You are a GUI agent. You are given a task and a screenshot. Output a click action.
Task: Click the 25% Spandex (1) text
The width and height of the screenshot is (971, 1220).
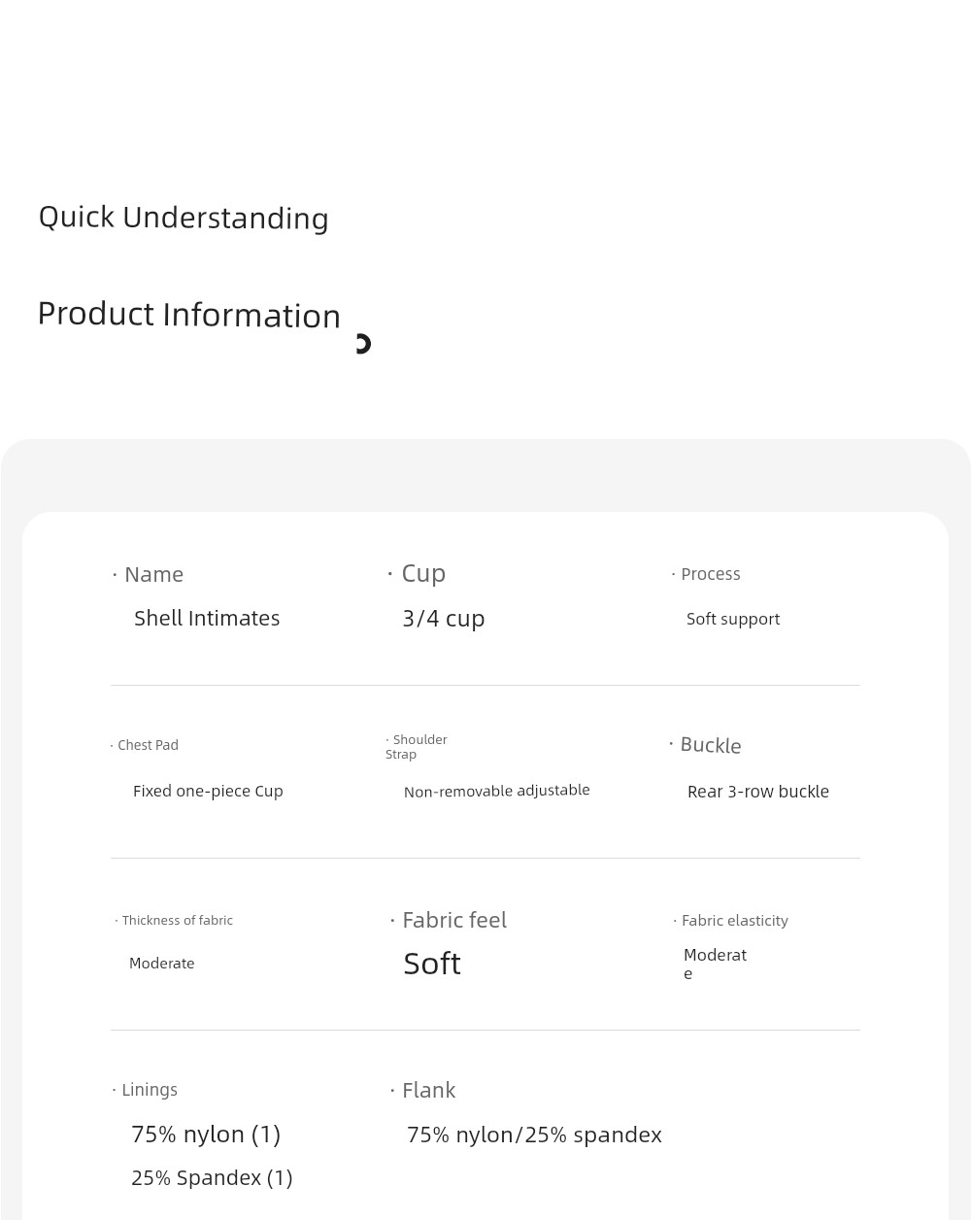(212, 1178)
